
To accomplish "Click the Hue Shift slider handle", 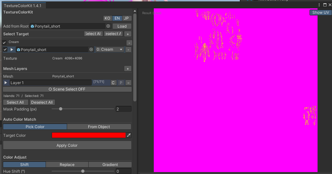I will click(83, 171).
